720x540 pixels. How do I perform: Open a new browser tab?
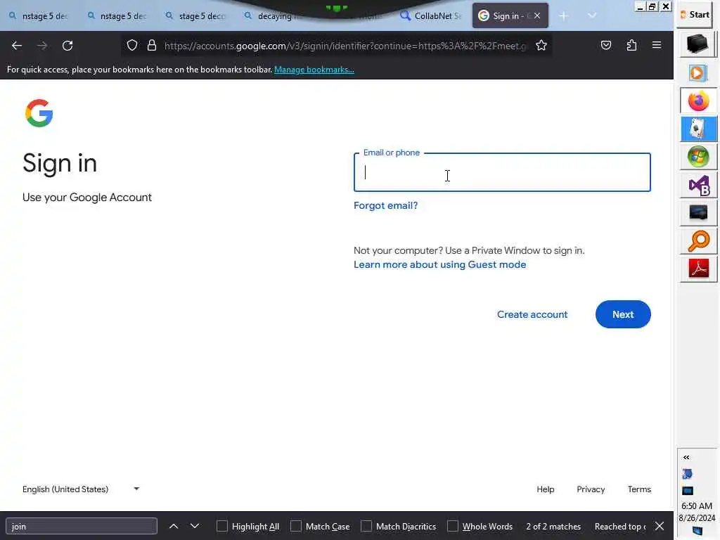click(564, 16)
